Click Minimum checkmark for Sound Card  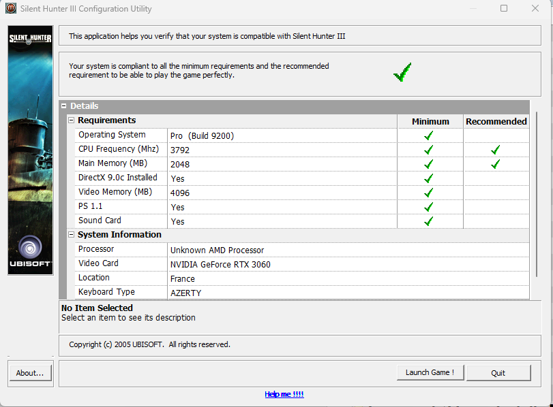(x=429, y=221)
